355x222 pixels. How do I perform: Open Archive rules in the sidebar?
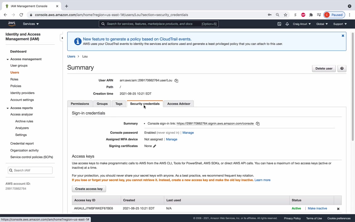pos(24,121)
